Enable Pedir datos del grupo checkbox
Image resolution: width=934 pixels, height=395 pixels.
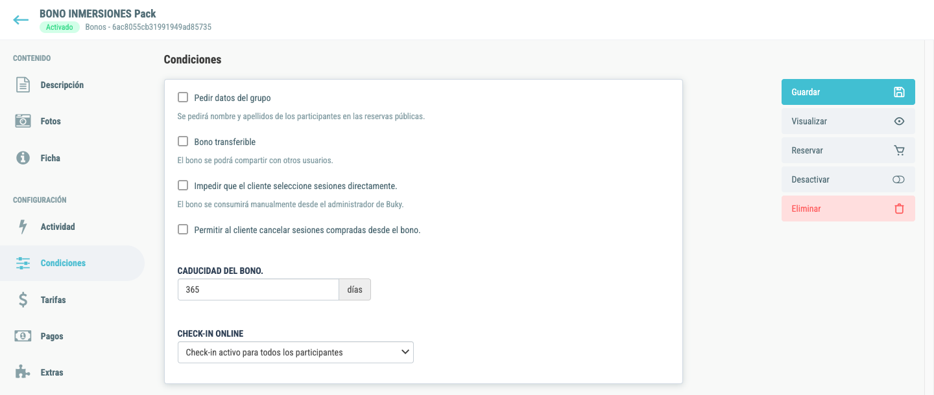pos(183,98)
